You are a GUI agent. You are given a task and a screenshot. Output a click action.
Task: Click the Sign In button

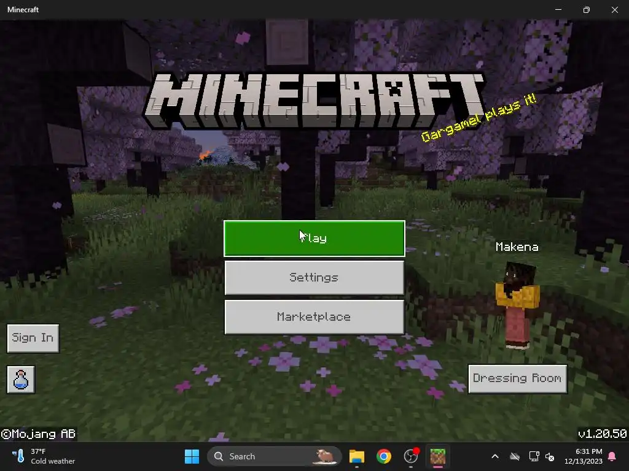click(33, 338)
